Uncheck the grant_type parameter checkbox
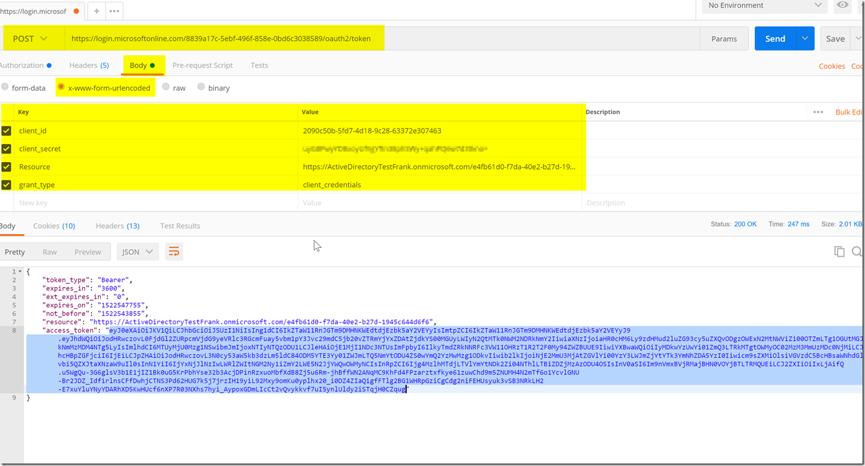865x466 pixels. pyautogui.click(x=6, y=185)
